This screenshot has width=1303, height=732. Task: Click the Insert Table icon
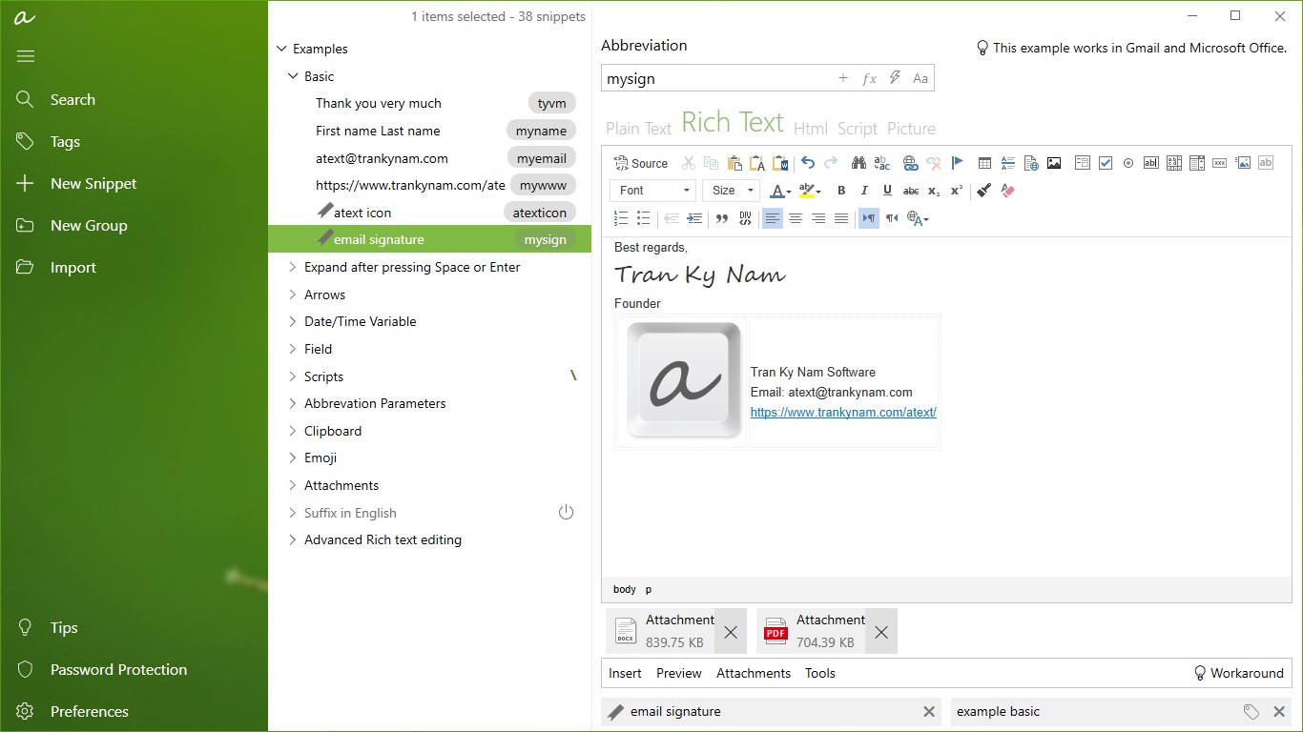(984, 163)
